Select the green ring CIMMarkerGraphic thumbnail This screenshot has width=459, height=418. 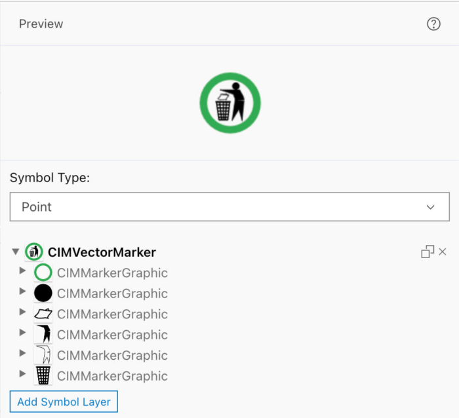point(43,273)
